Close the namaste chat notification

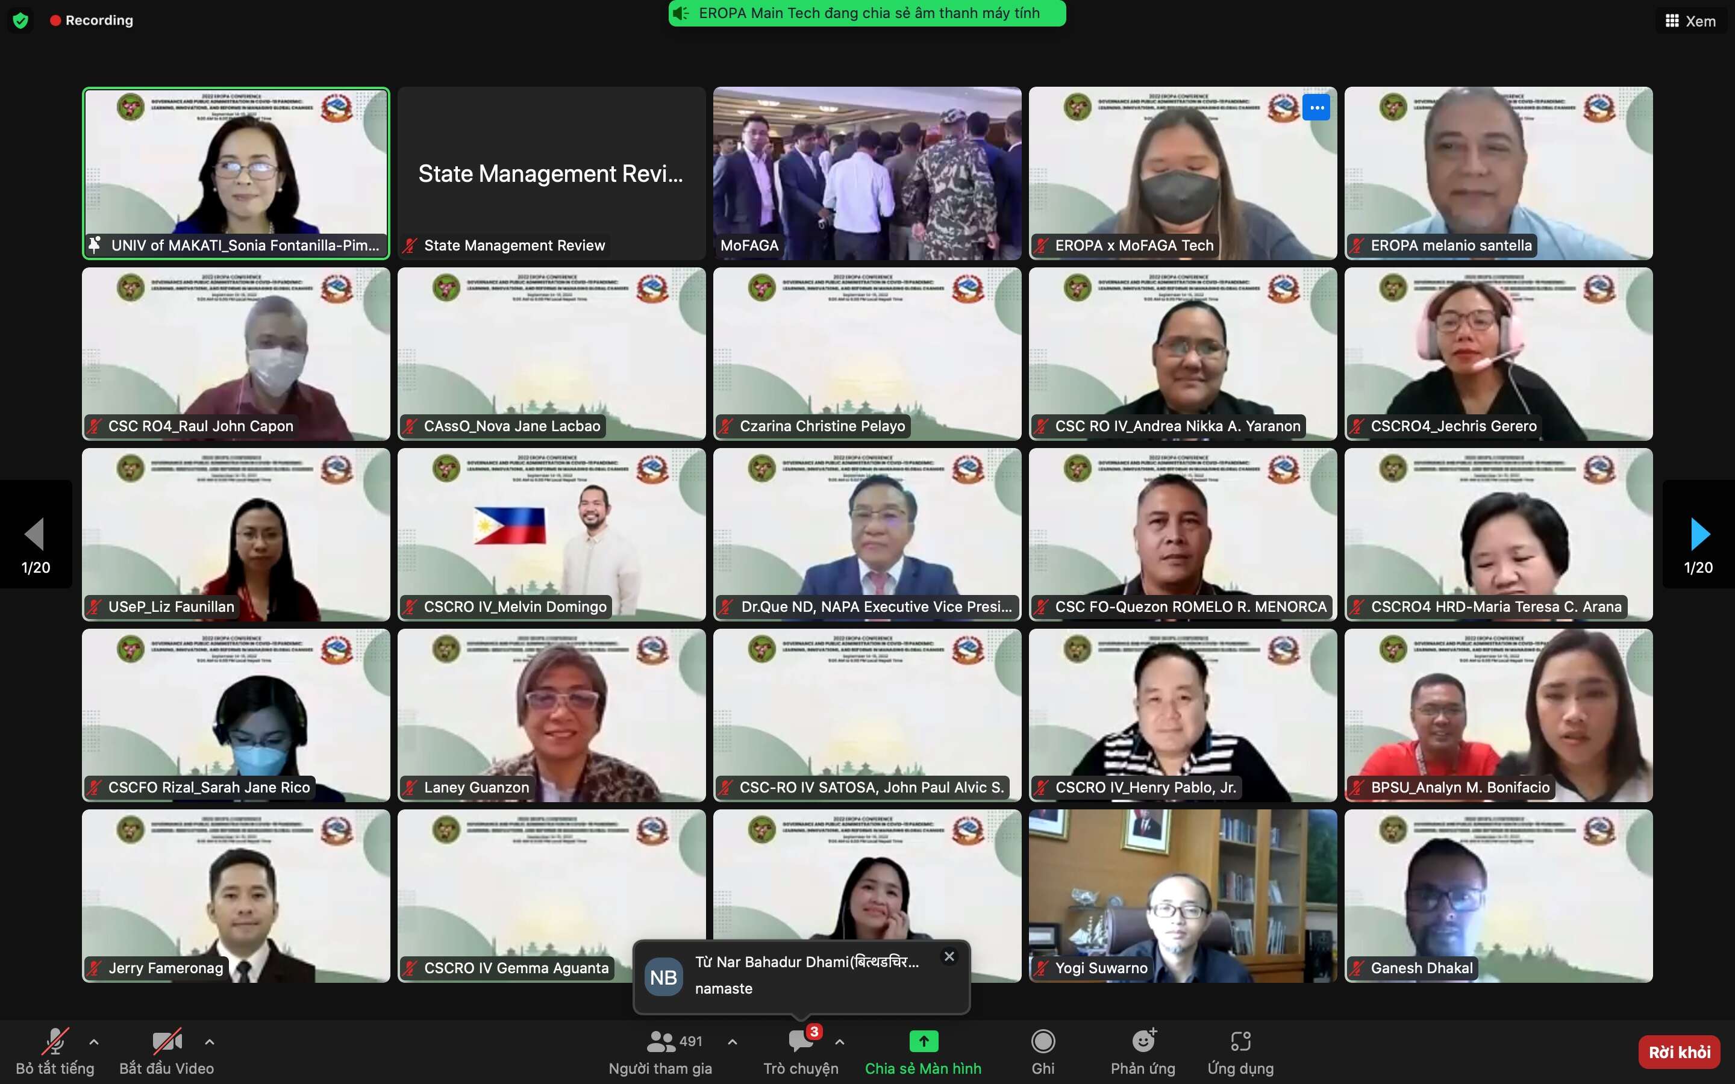click(x=949, y=956)
